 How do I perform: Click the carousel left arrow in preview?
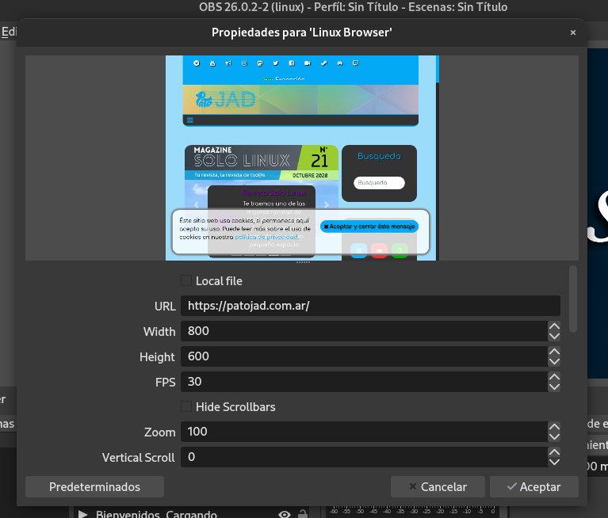click(x=197, y=204)
